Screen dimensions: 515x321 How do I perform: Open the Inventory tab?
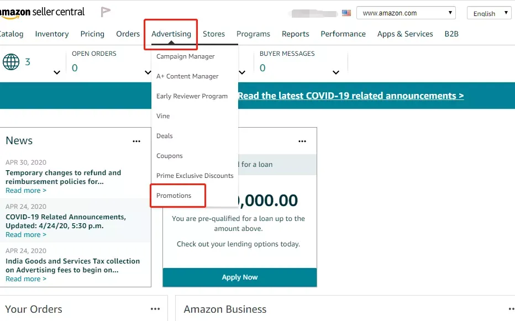52,34
